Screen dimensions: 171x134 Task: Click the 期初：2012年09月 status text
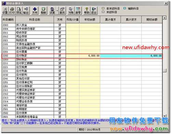(90, 130)
